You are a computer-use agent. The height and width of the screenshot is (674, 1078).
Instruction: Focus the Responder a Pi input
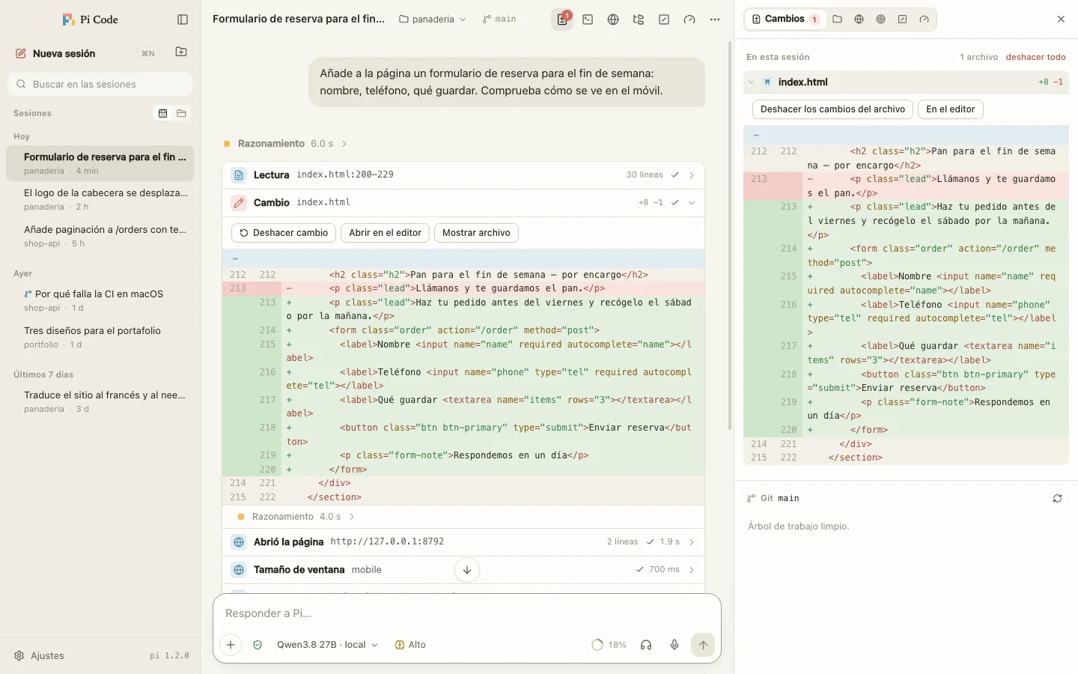[x=466, y=613]
